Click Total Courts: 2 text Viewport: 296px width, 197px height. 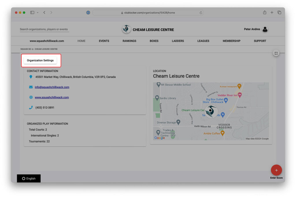(38, 130)
